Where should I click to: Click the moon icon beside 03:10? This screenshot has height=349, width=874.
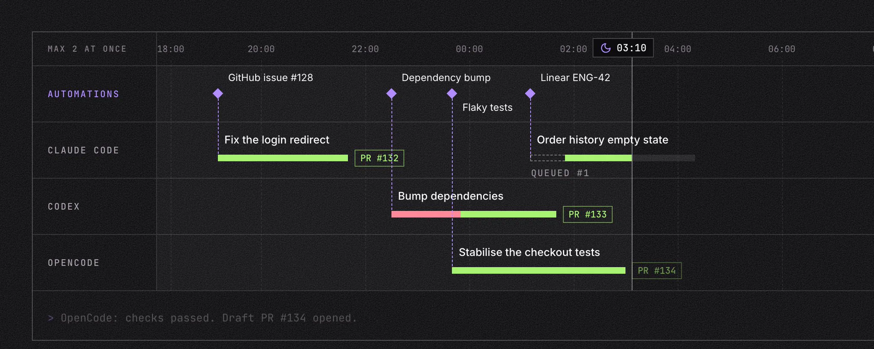(x=606, y=48)
